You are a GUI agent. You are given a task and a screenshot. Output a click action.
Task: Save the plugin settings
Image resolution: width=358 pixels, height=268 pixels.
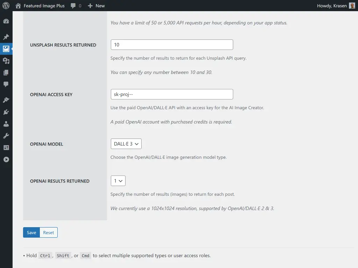31,232
